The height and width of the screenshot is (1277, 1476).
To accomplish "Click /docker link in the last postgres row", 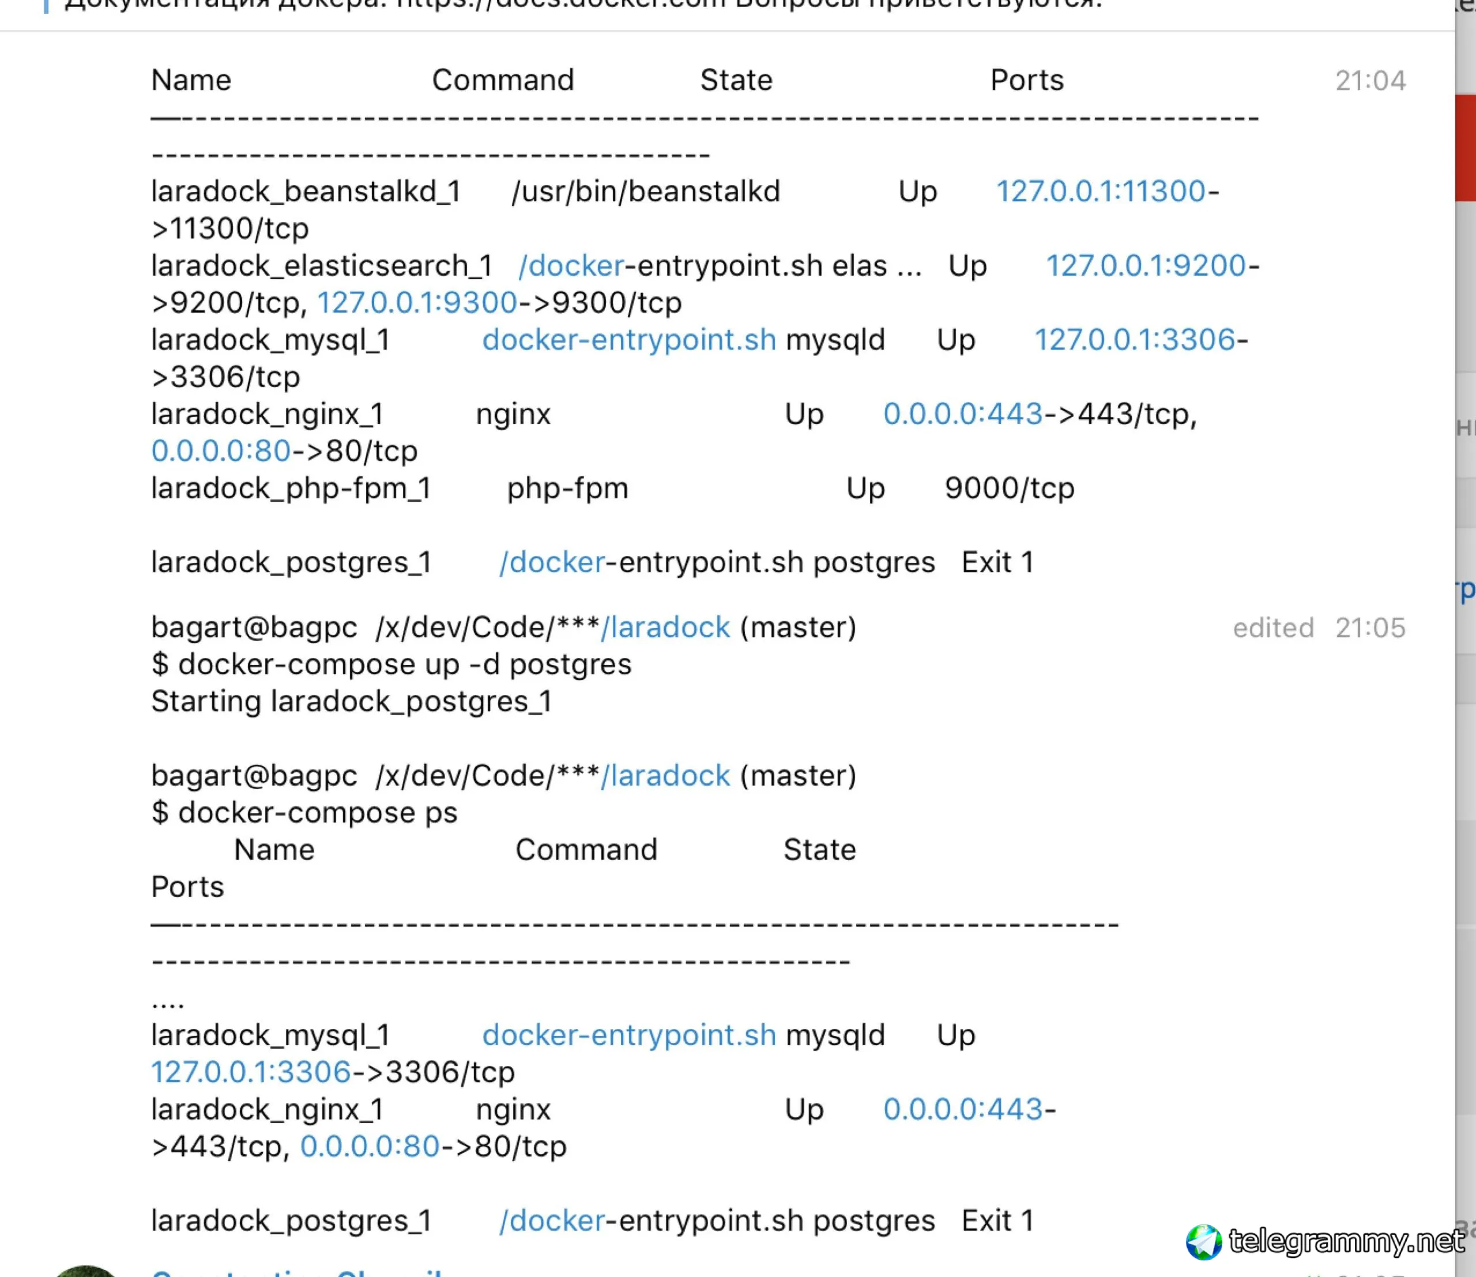I will pos(552,1220).
